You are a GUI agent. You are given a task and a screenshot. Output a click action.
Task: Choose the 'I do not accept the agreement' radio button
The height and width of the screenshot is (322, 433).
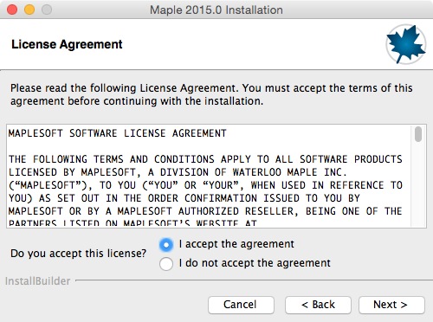click(166, 264)
